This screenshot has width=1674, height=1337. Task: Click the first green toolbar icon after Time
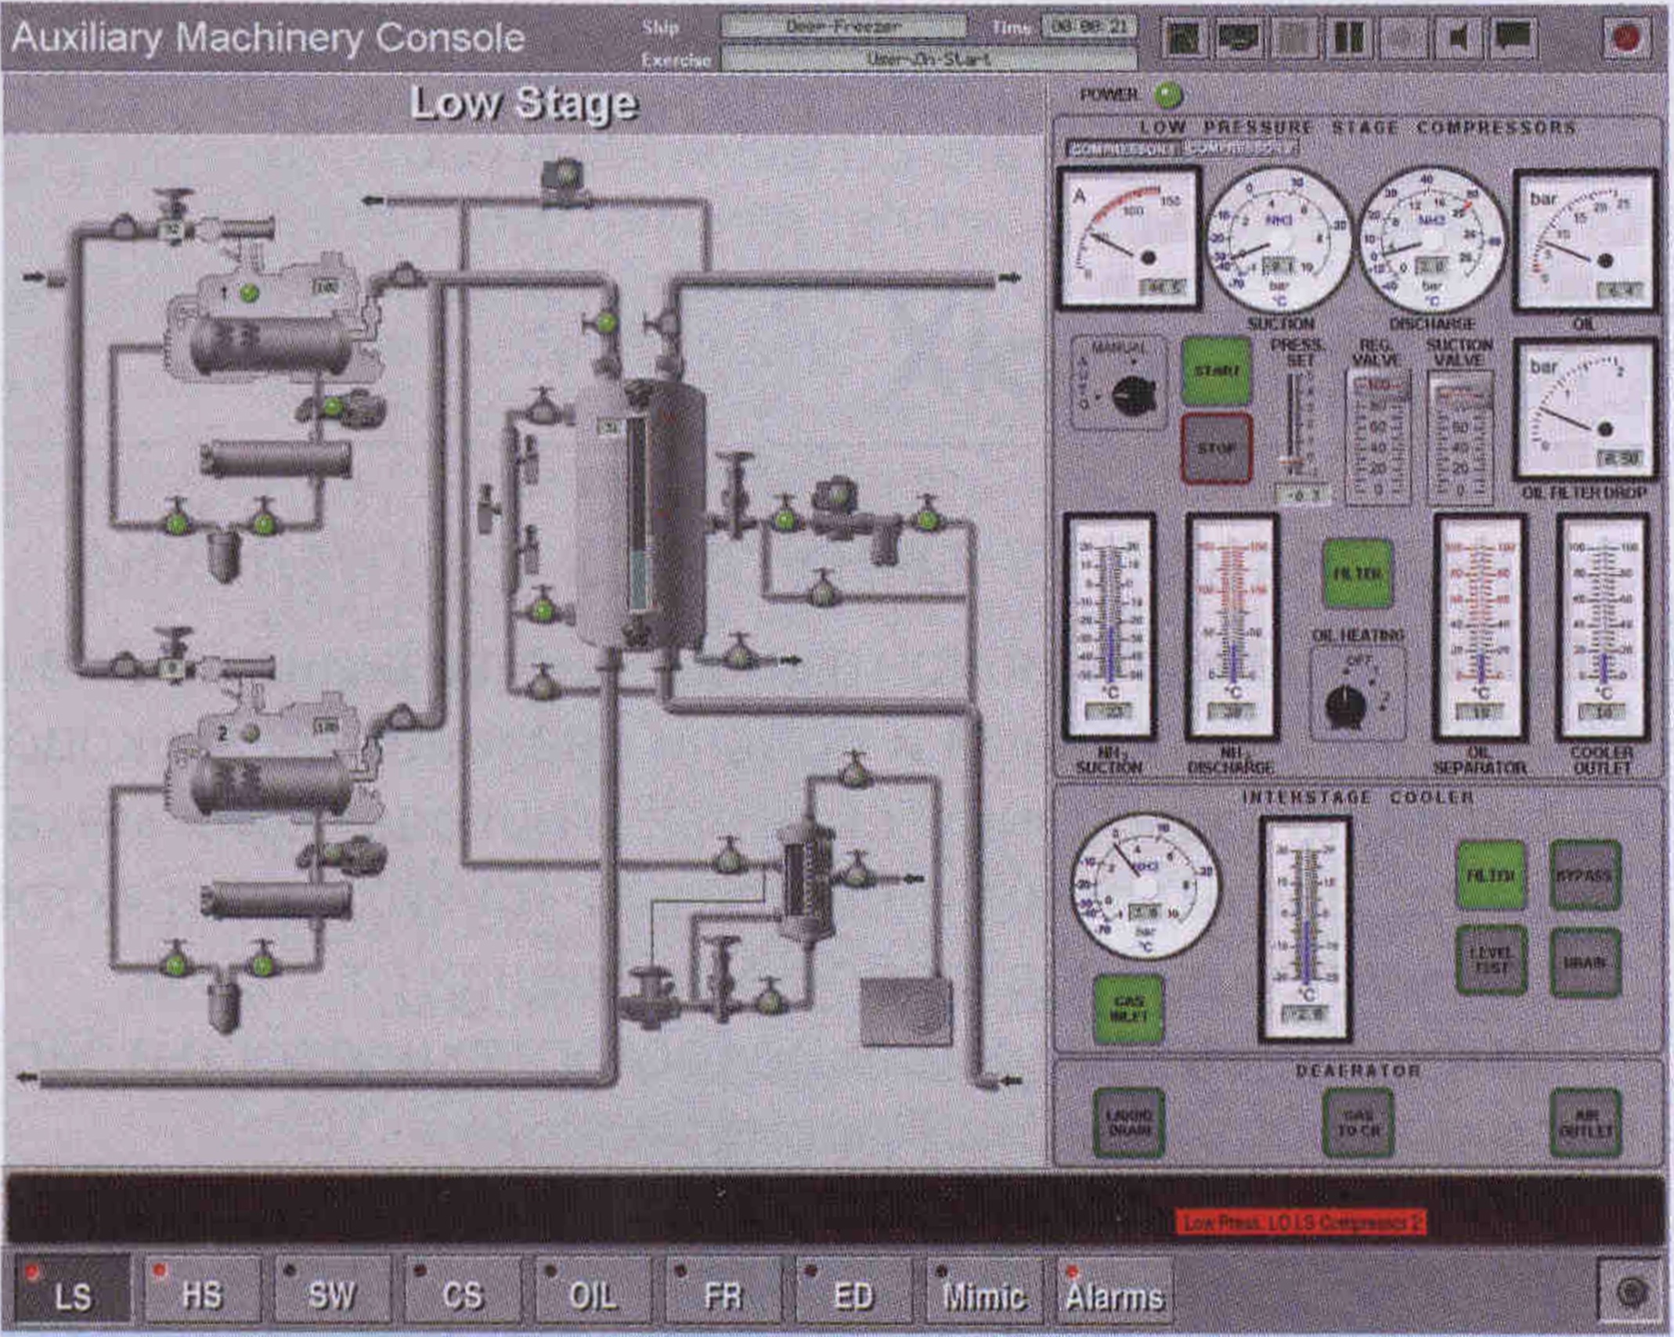coord(1184,38)
